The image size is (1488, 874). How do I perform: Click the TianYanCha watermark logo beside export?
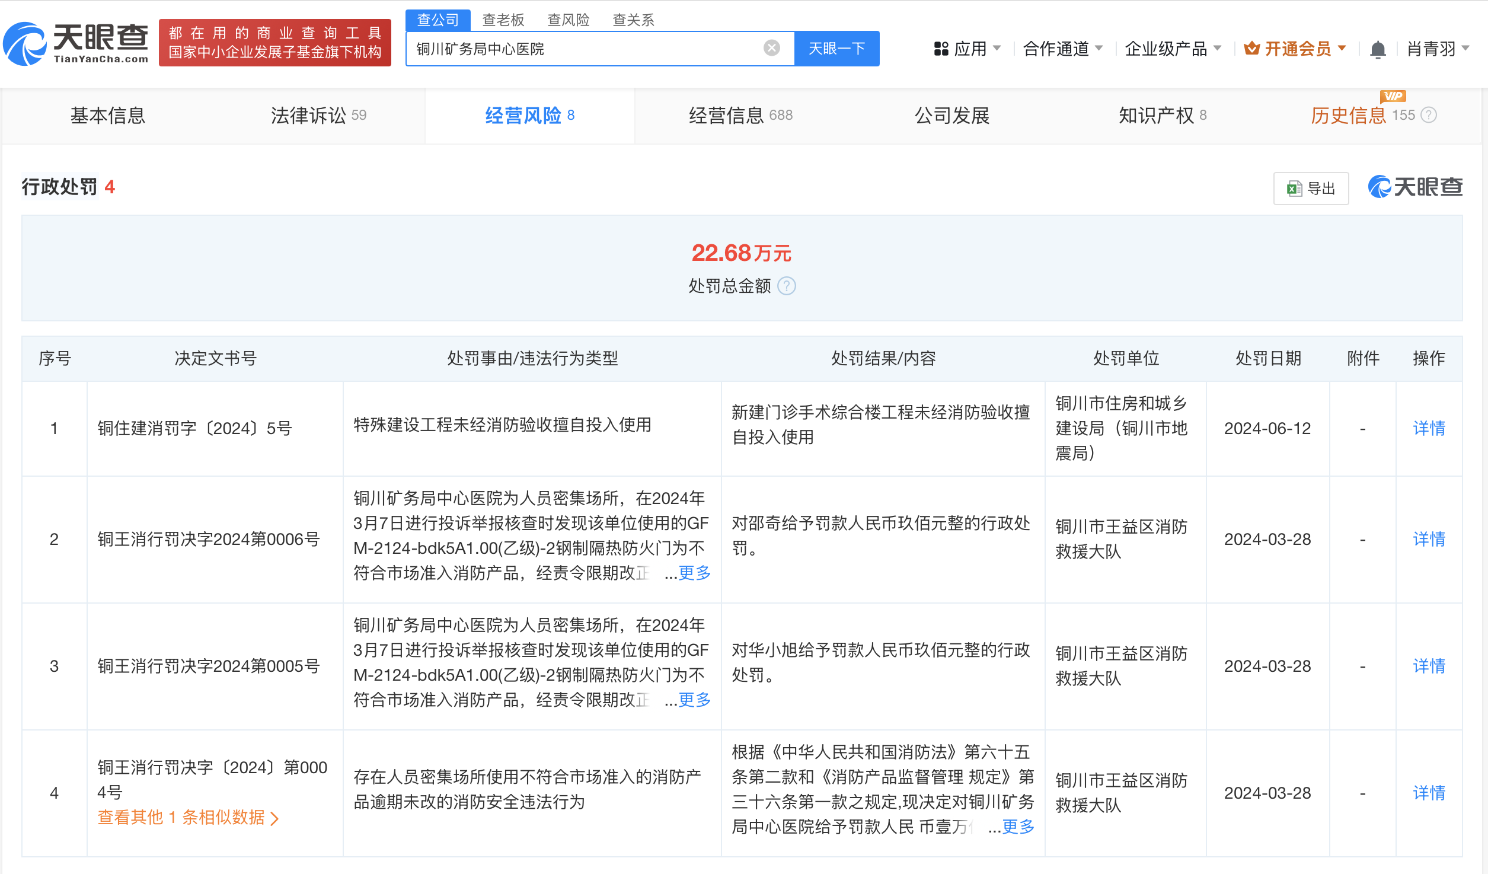pos(1415,187)
